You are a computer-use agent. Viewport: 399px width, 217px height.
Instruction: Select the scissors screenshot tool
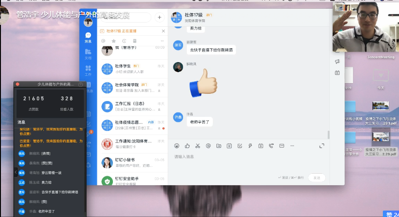pyautogui.click(x=197, y=146)
